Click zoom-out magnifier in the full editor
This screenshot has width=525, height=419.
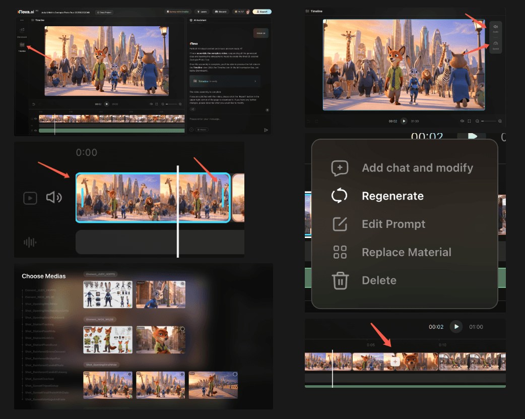pyautogui.click(x=163, y=104)
